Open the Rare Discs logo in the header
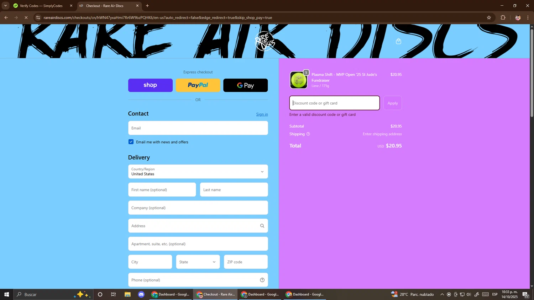Image resolution: width=534 pixels, height=300 pixels. tap(265, 41)
